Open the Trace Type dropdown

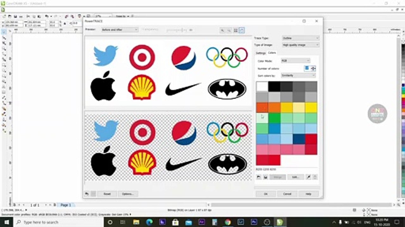click(301, 38)
